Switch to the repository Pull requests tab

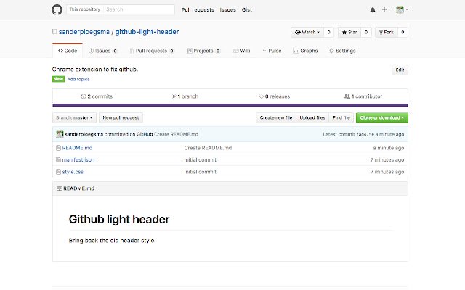click(x=152, y=51)
